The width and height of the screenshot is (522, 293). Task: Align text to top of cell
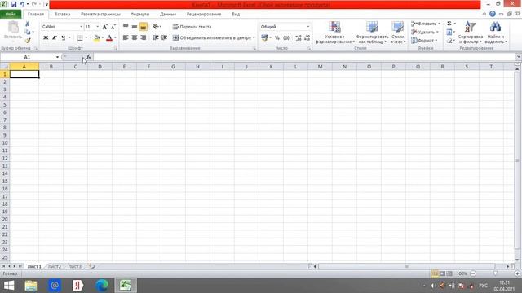click(x=126, y=27)
